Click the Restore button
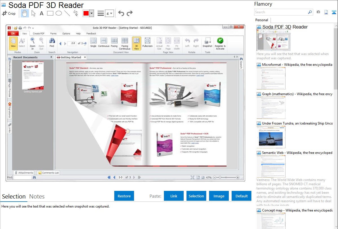338x229 pixels. point(124,196)
